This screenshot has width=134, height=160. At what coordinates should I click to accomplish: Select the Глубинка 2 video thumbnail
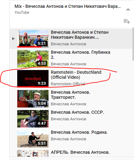coord(33,59)
